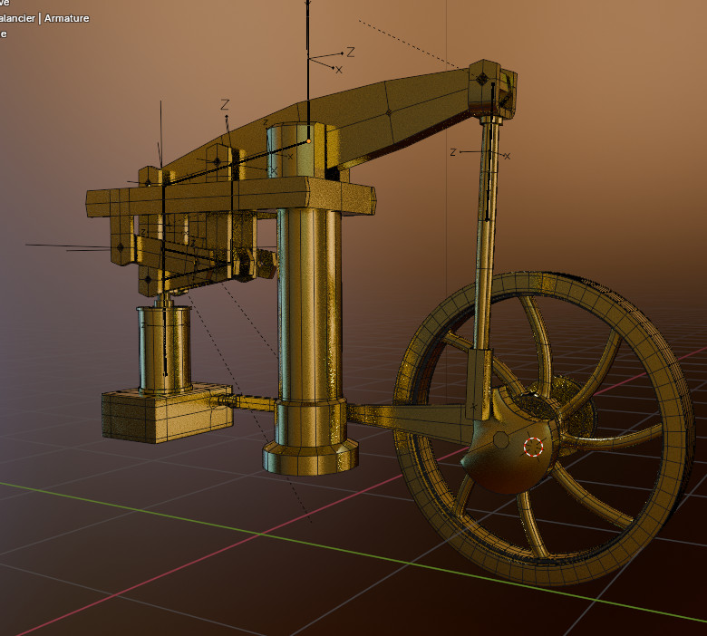Click the red-white 3D cursor on the hub
The width and height of the screenshot is (707, 636).
[533, 447]
